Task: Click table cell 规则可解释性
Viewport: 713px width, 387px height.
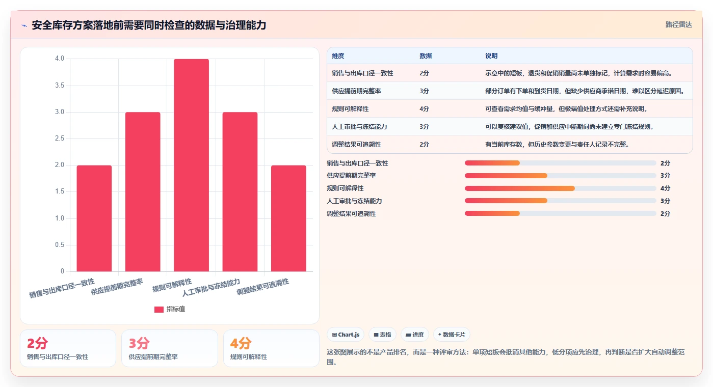Action: (x=350, y=109)
